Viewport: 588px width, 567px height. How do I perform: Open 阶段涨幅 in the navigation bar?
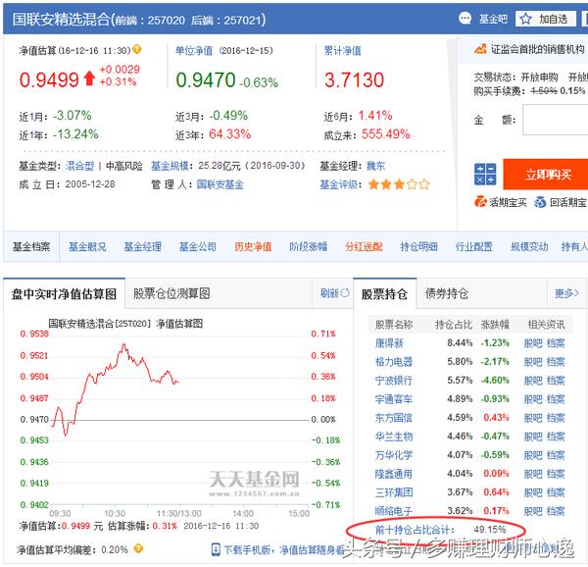[309, 246]
